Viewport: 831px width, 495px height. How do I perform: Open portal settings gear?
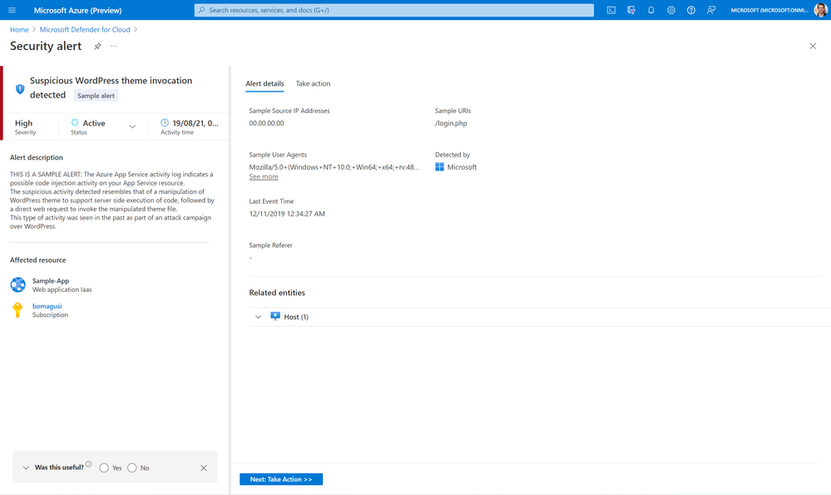pos(671,10)
